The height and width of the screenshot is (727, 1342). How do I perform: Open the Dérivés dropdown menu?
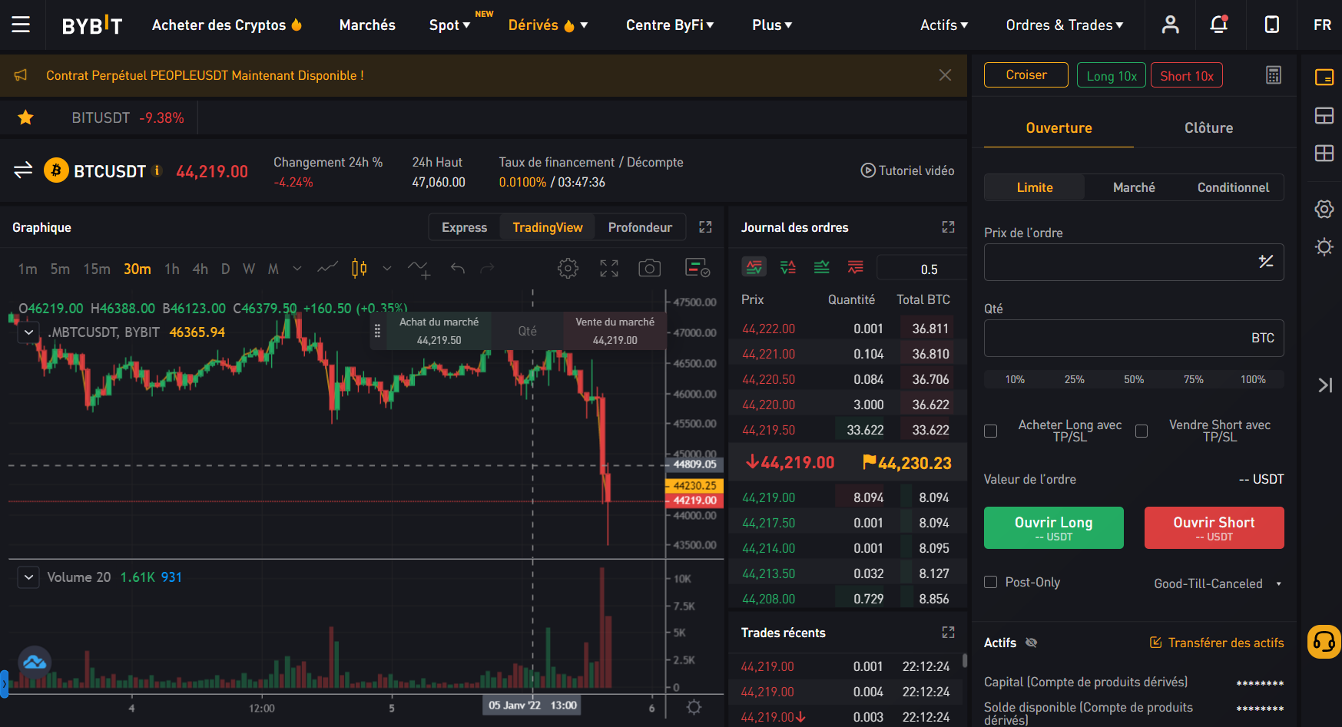point(548,25)
